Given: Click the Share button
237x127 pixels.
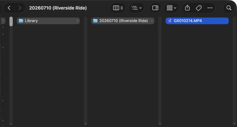Looking at the screenshot, I should coord(187,8).
